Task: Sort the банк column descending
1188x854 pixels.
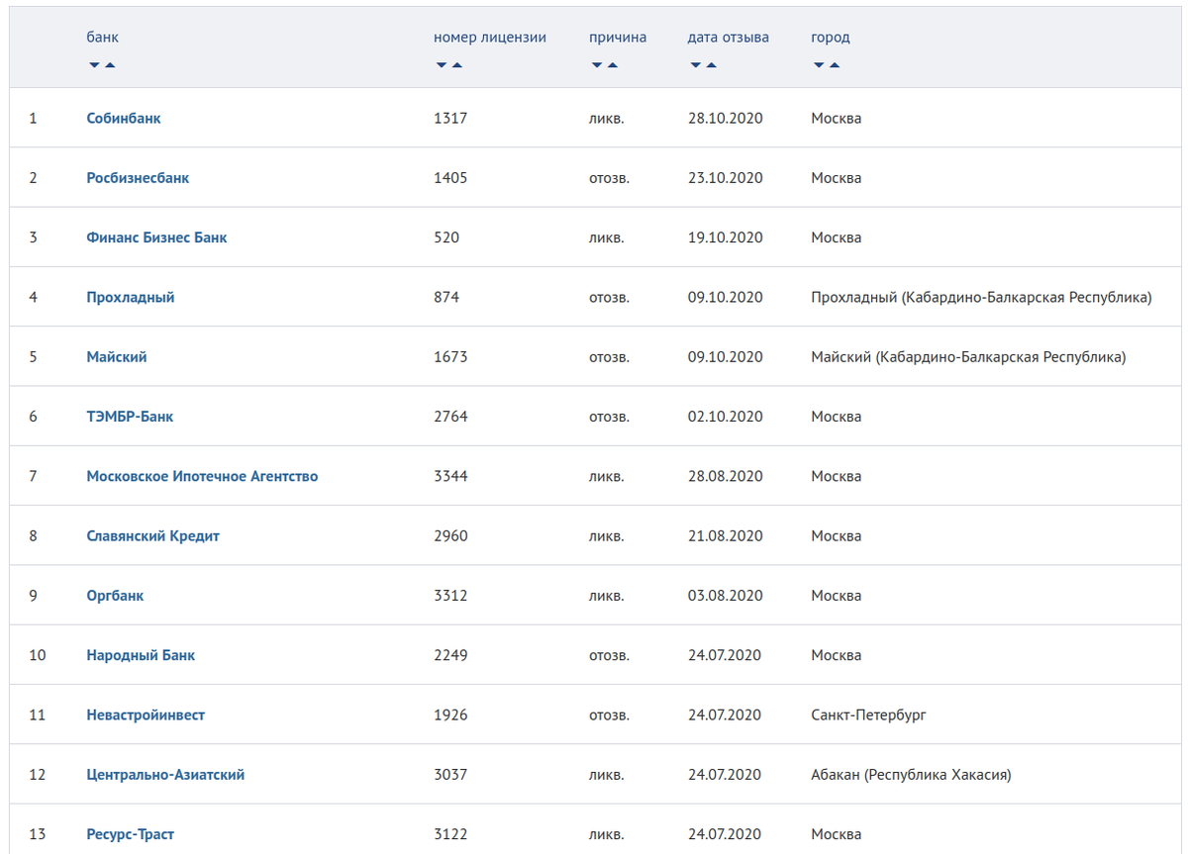Action: pyautogui.click(x=94, y=65)
